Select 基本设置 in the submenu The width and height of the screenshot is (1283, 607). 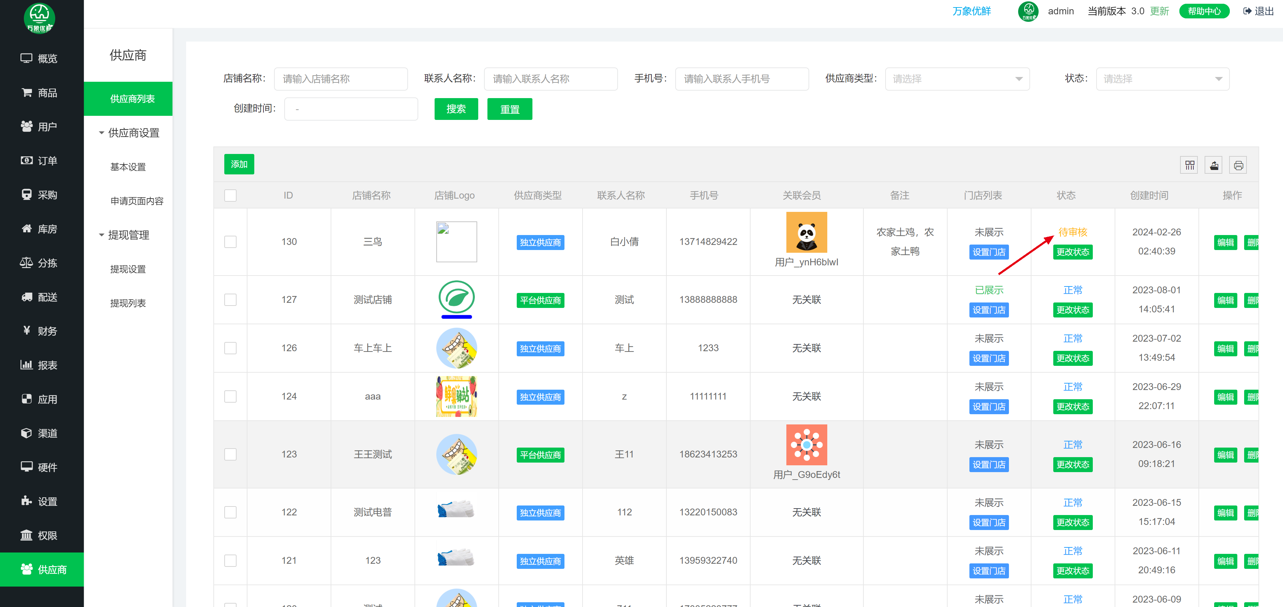tap(128, 167)
